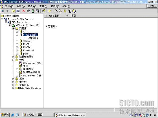Viewport: 158px width, 118px height.
Task: Collapse the 数据库 folder
Action: [x=14, y=28]
